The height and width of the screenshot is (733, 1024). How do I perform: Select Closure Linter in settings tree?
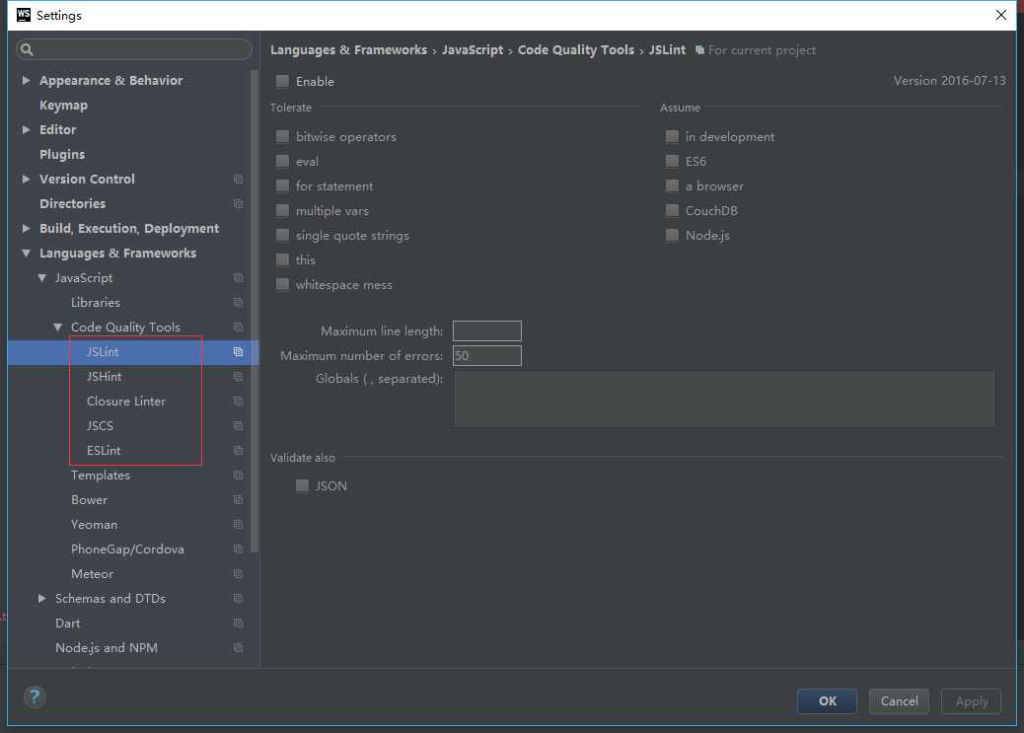126,402
